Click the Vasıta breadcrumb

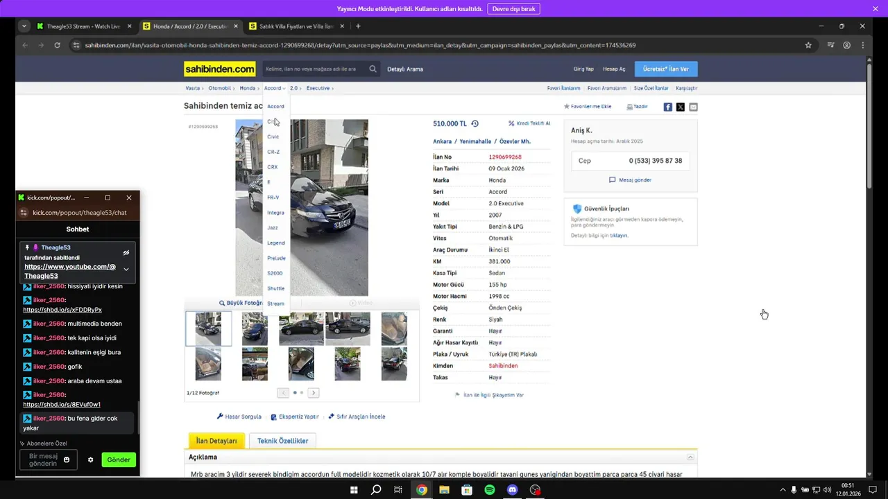point(192,88)
